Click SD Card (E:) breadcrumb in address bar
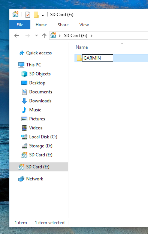 click(x=76, y=36)
